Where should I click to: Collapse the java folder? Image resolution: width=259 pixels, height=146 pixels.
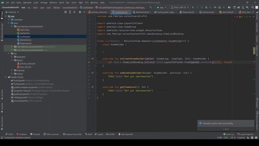(x=9, y=23)
